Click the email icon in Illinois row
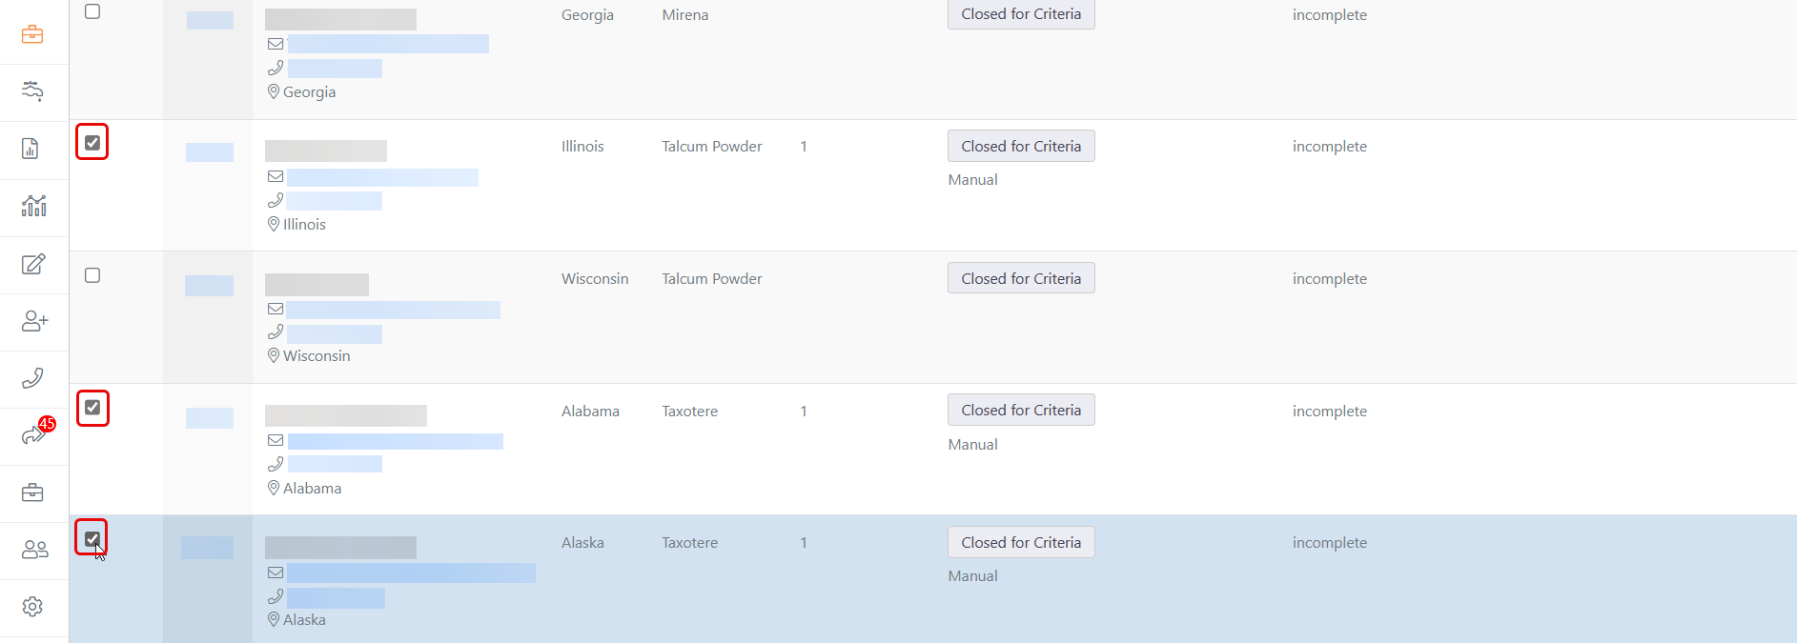Viewport: 1797px width, 643px height. pos(276,176)
